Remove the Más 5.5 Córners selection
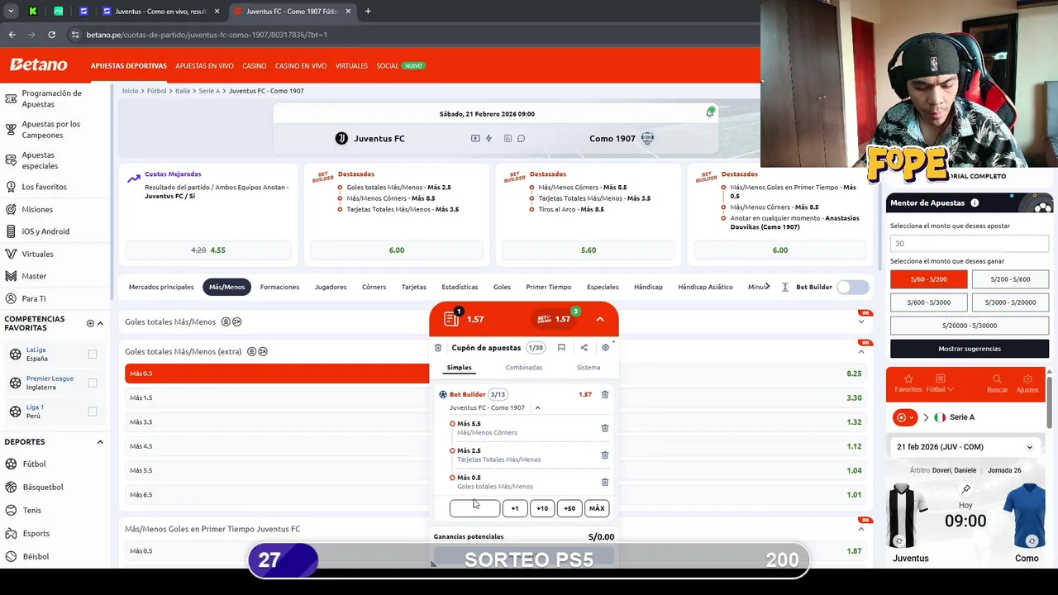Screen dimensions: 1058x595 (605, 428)
